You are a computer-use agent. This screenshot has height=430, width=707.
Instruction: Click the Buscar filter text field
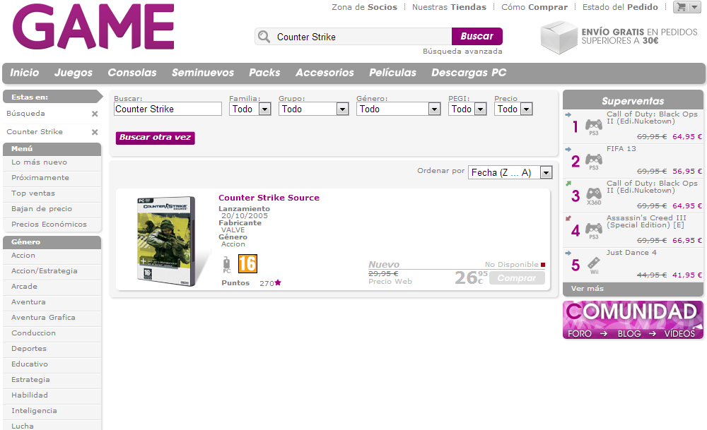click(x=168, y=109)
